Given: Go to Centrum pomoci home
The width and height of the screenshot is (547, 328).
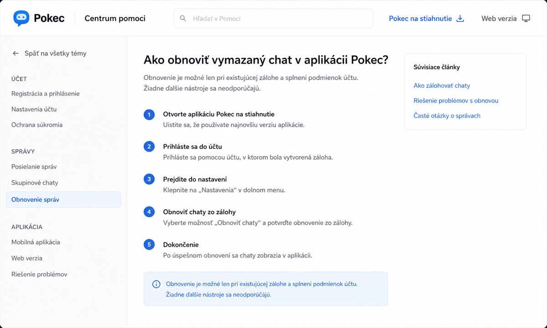Looking at the screenshot, I should point(115,19).
